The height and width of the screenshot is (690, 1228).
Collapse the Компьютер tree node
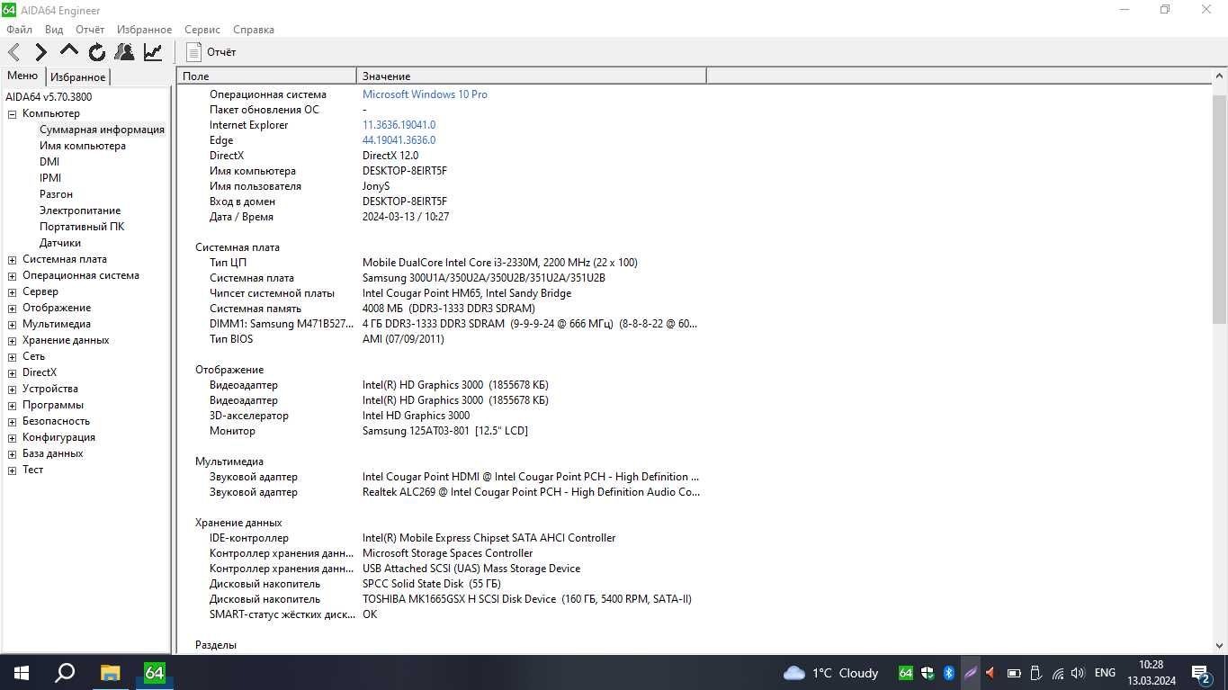(13, 114)
